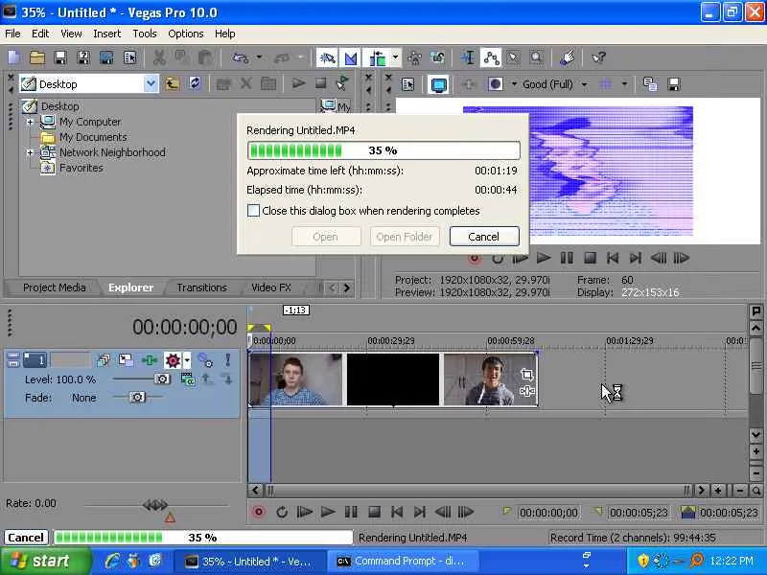Screen dimensions: 767x575
Task: Click the Open button in render dialog
Action: [x=326, y=237]
